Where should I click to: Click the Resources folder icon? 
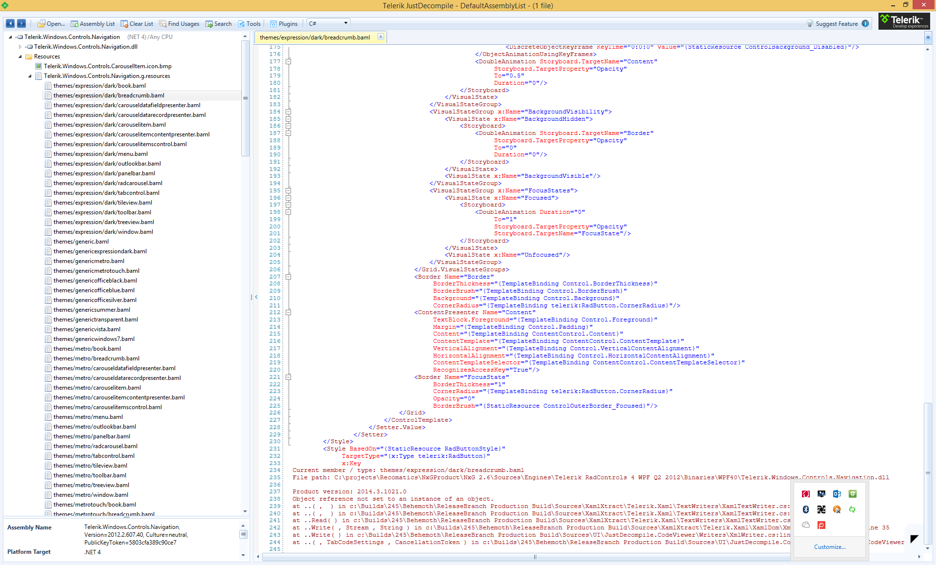(29, 56)
